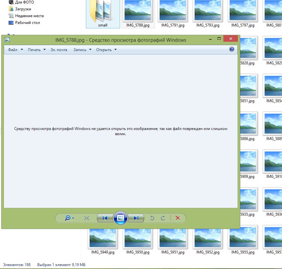Minimize the Photo Viewer window
The width and height of the screenshot is (282, 269).
[210, 39]
